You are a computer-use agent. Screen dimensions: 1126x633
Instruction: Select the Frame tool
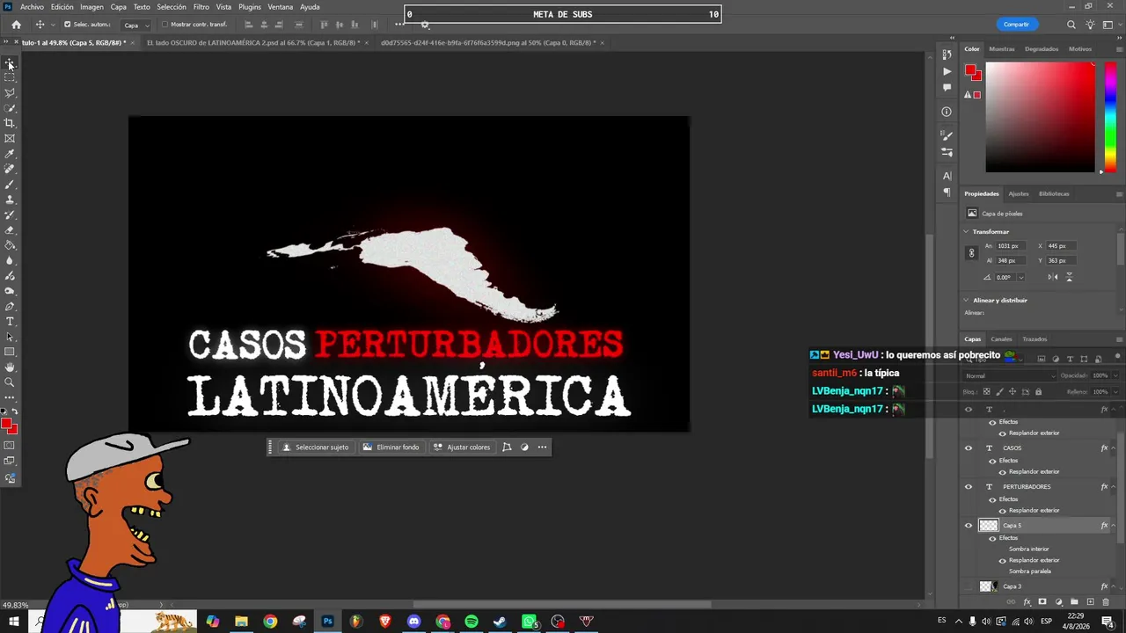tap(10, 138)
